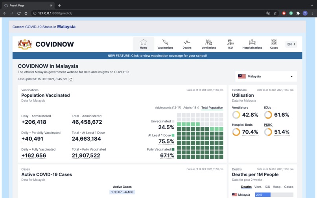
Task: Click the Hospital Beds 70.4% donut gauge
Action: coord(236,132)
